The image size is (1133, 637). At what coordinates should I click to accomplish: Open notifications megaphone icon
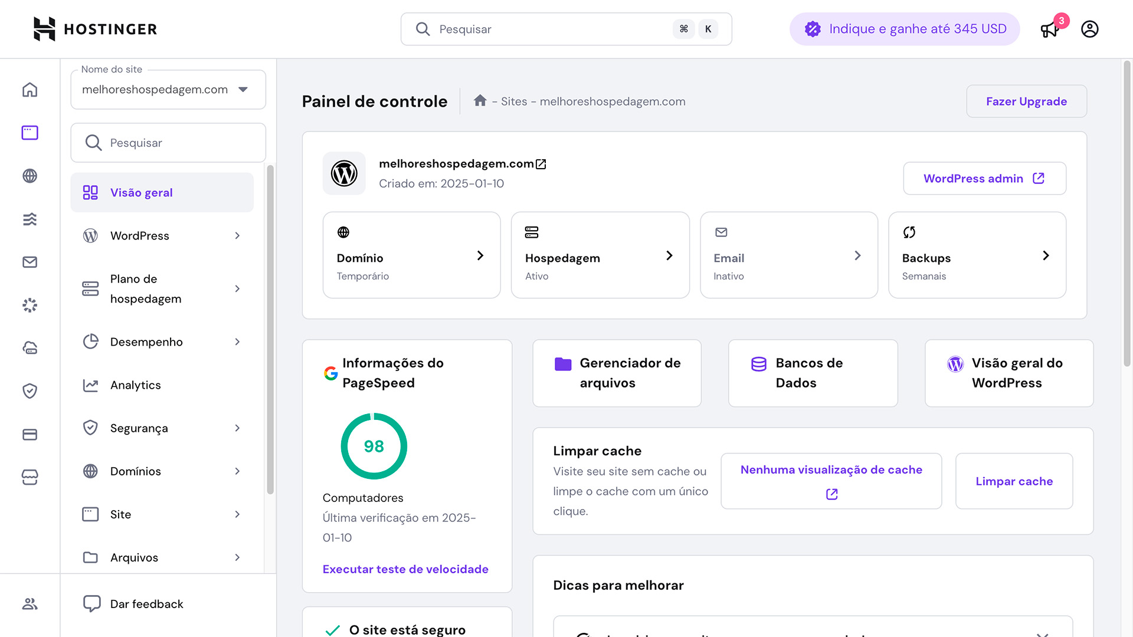click(x=1049, y=29)
